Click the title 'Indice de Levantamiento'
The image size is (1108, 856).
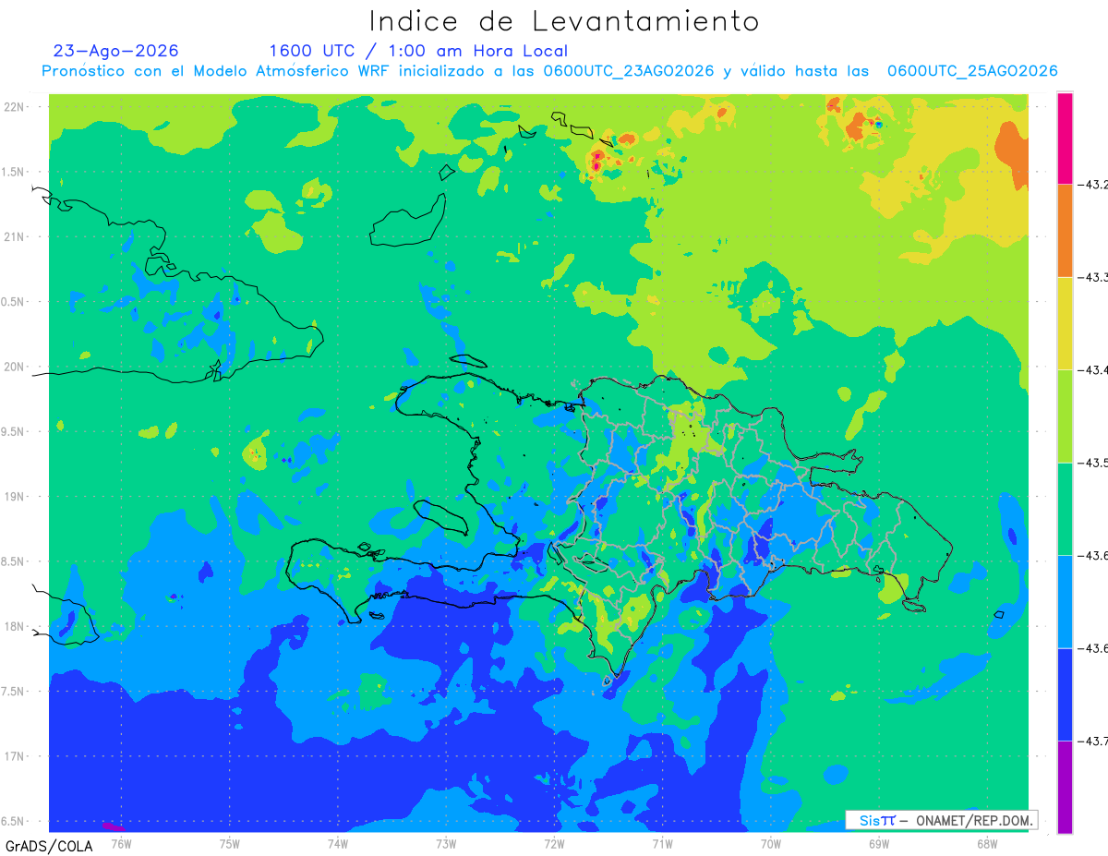click(x=564, y=20)
